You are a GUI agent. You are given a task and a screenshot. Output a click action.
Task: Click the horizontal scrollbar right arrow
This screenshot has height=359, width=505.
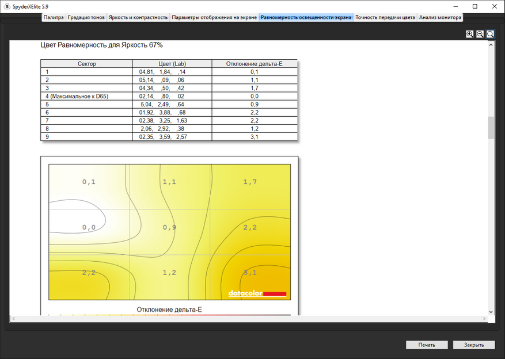pyautogui.click(x=484, y=319)
